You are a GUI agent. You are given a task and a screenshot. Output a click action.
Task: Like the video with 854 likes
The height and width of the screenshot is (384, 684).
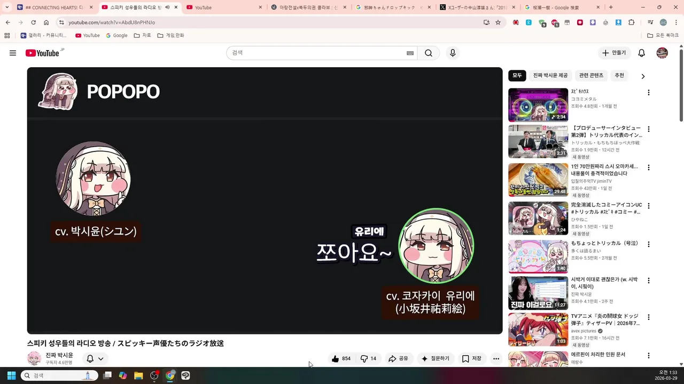[x=341, y=358]
